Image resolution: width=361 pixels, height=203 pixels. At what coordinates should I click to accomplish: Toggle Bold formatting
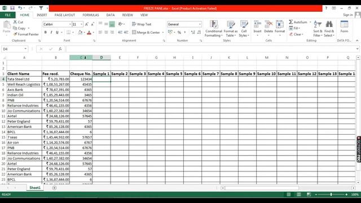pyautogui.click(x=45, y=33)
